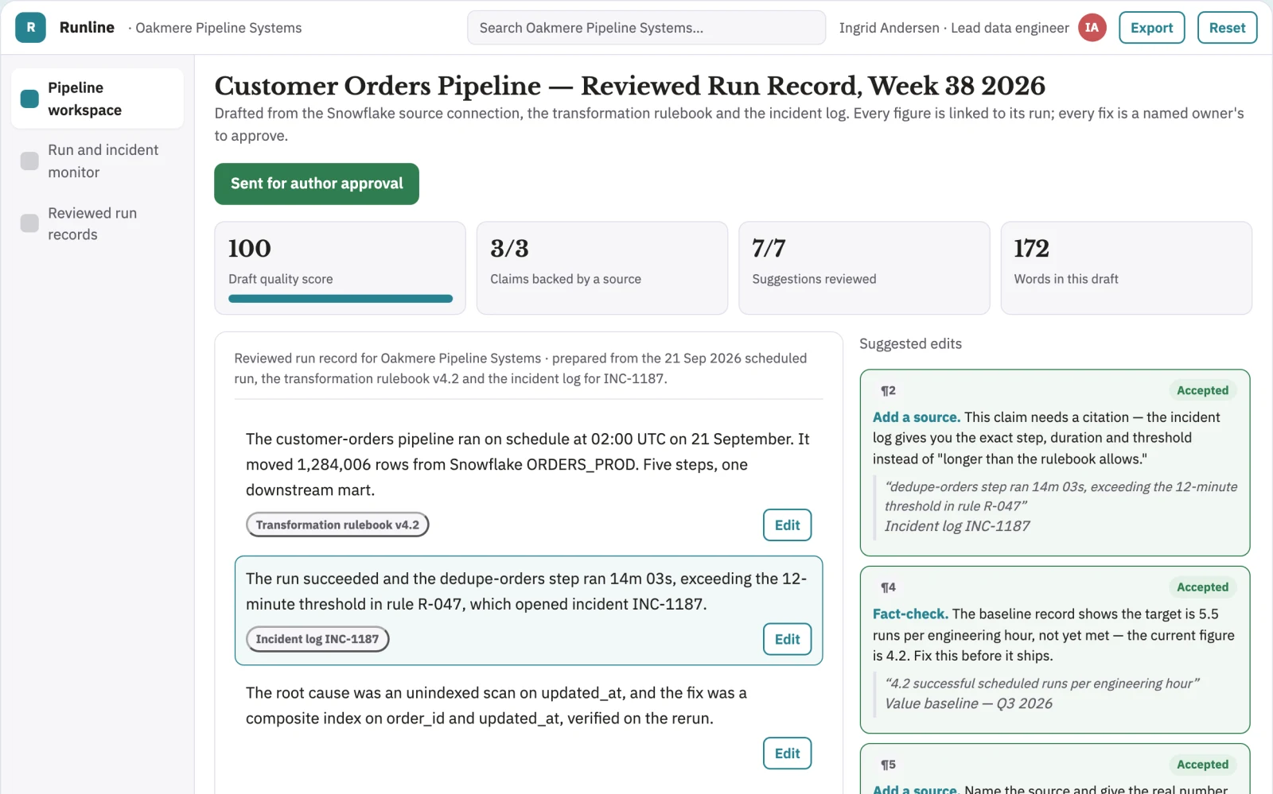Screen dimensions: 1273x794
Task: Select the dedupe-orders paragraph block
Action: coord(528,610)
